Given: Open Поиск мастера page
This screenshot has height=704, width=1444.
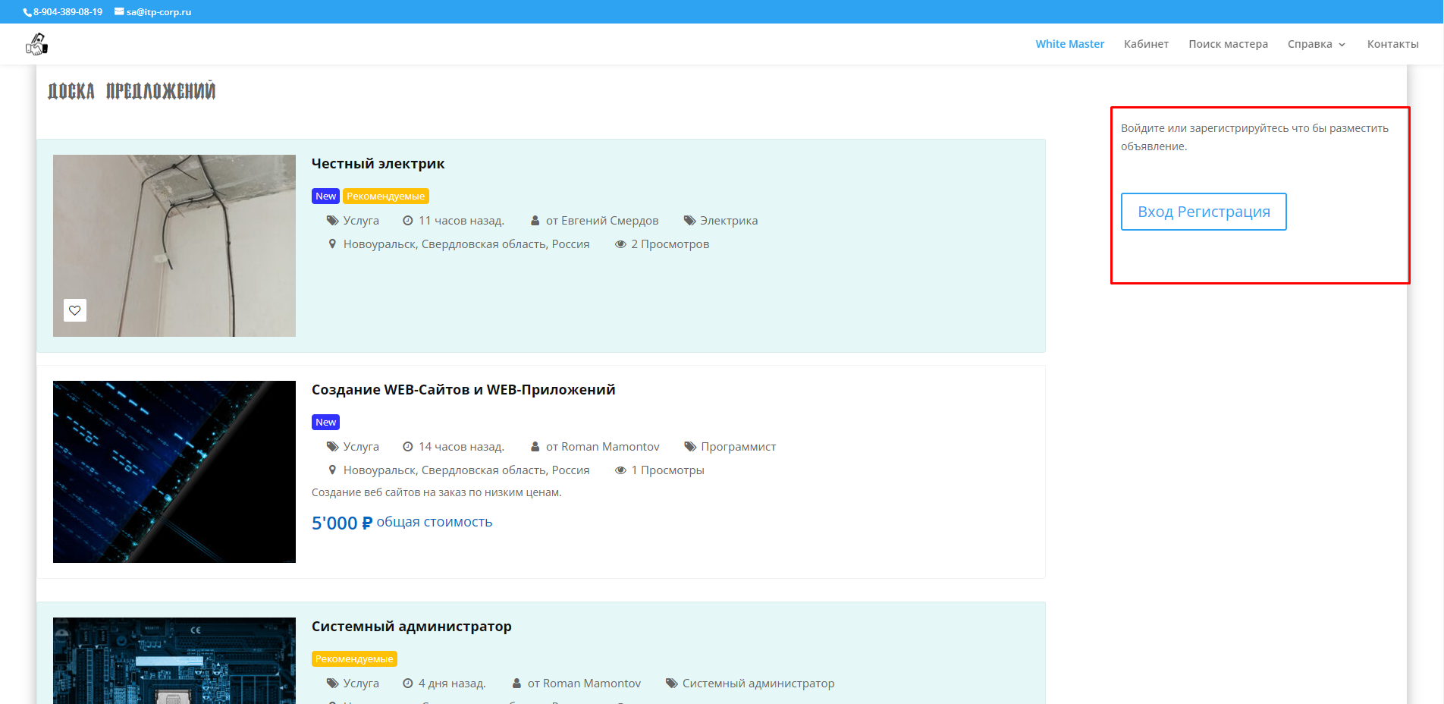Looking at the screenshot, I should tap(1228, 44).
